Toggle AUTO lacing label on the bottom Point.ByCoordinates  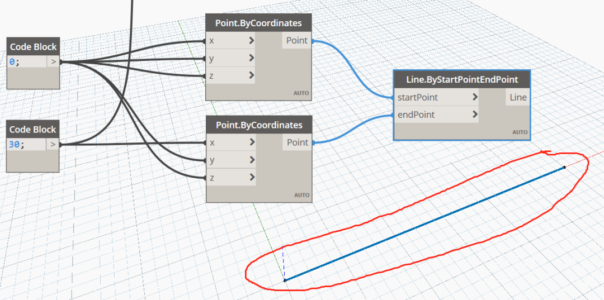[x=301, y=195]
